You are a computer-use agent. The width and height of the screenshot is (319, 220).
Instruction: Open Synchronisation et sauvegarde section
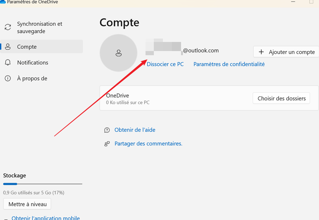[x=42, y=28]
